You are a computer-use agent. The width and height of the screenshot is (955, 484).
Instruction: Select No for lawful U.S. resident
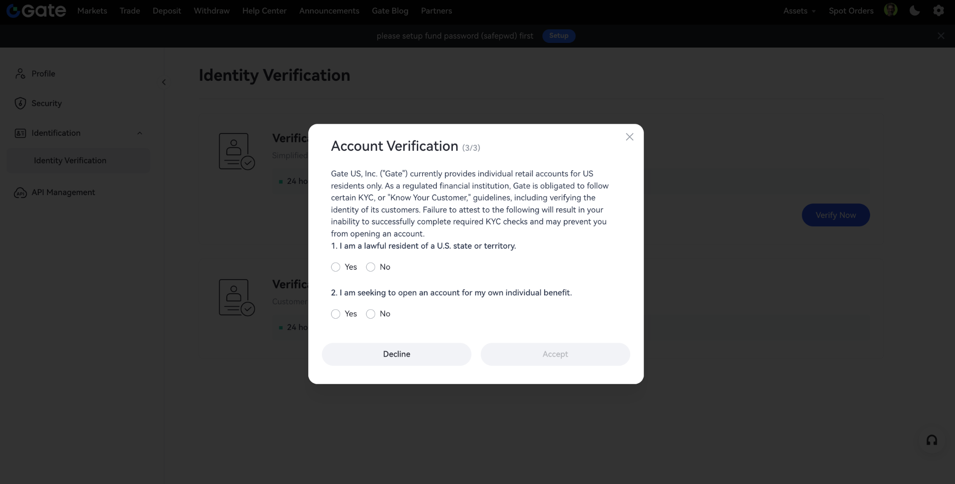pos(370,267)
